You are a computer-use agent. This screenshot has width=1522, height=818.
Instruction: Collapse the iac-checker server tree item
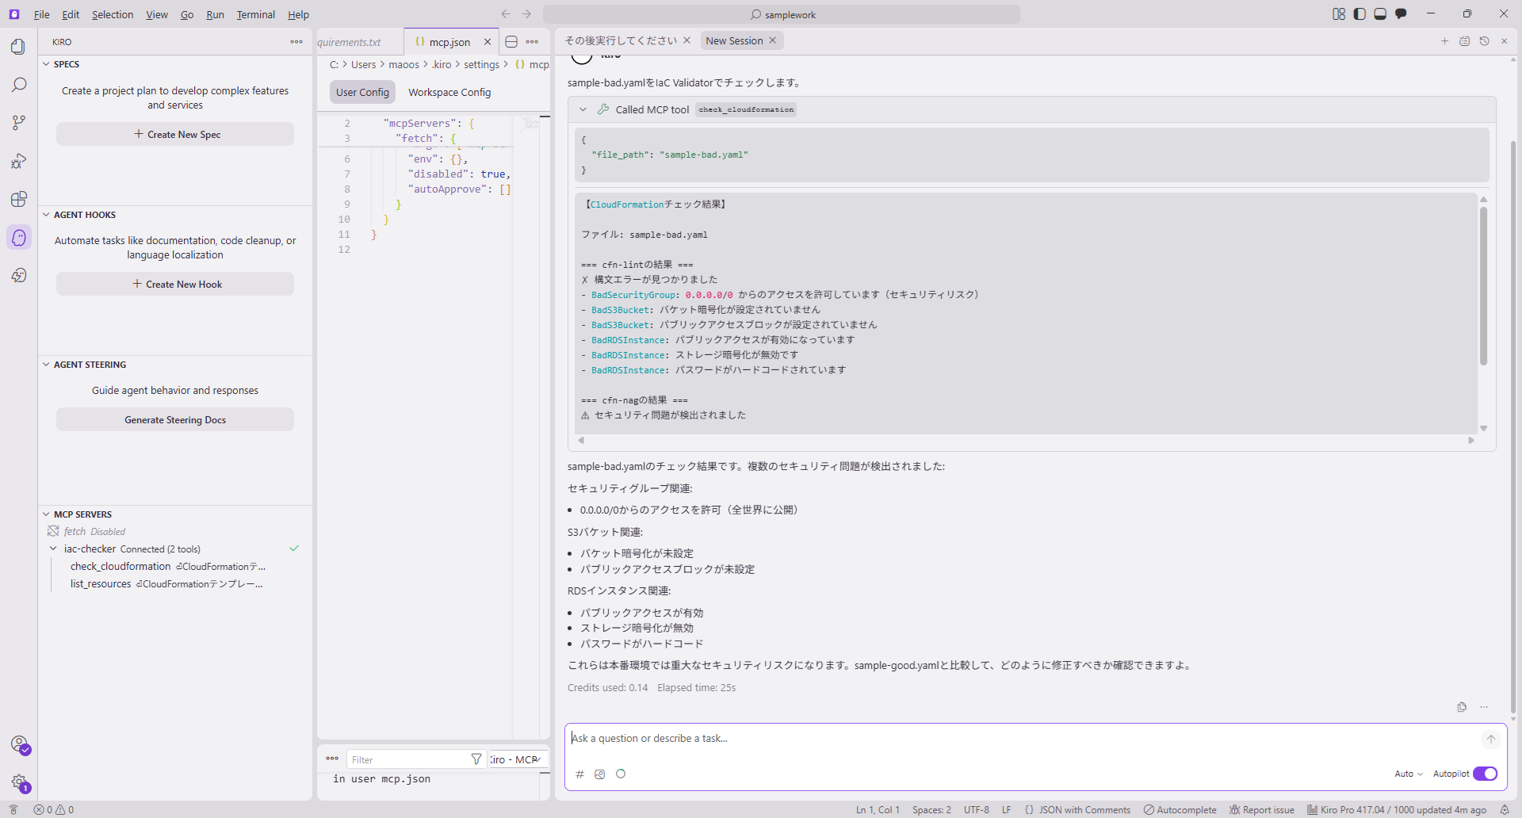pyautogui.click(x=53, y=549)
